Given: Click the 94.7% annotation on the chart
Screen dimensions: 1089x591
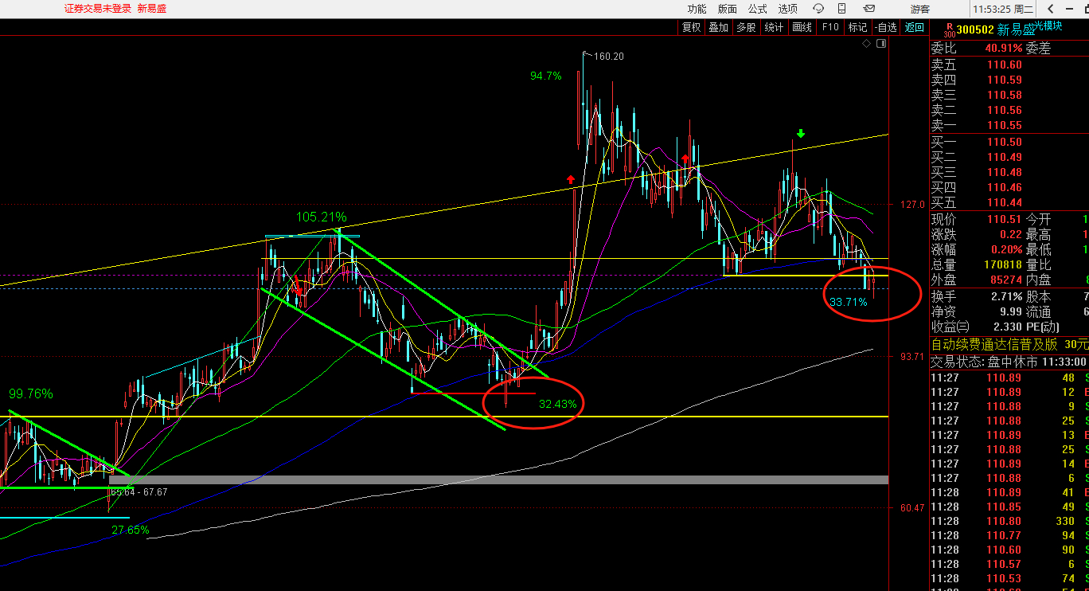Looking at the screenshot, I should pos(546,76).
